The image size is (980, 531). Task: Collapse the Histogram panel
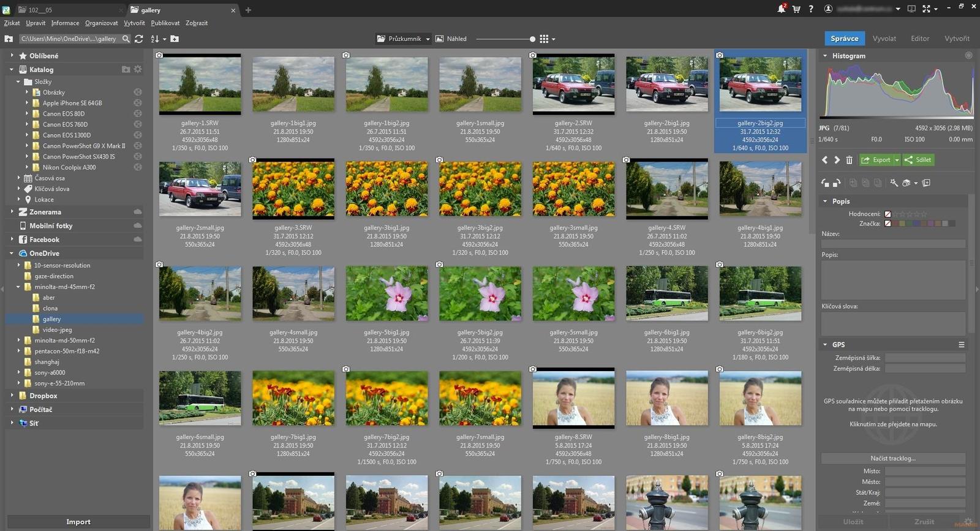pyautogui.click(x=825, y=56)
